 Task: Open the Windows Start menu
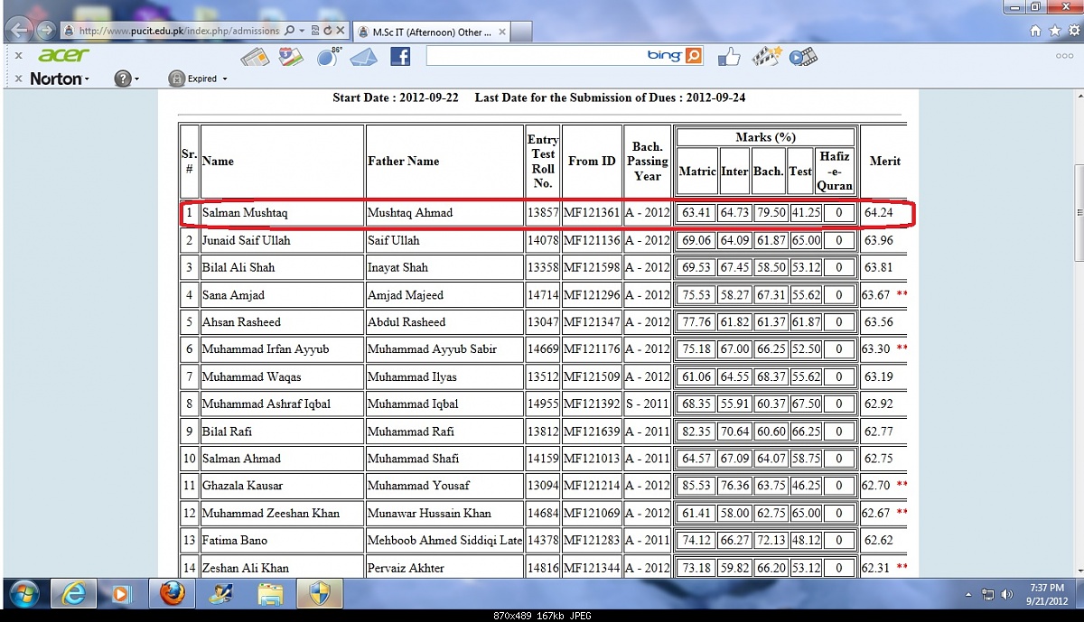click(24, 594)
